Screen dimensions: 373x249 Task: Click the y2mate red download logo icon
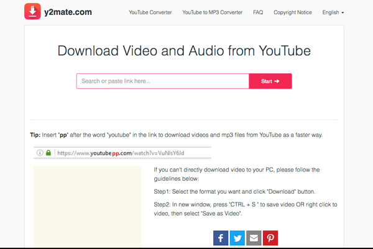click(32, 11)
